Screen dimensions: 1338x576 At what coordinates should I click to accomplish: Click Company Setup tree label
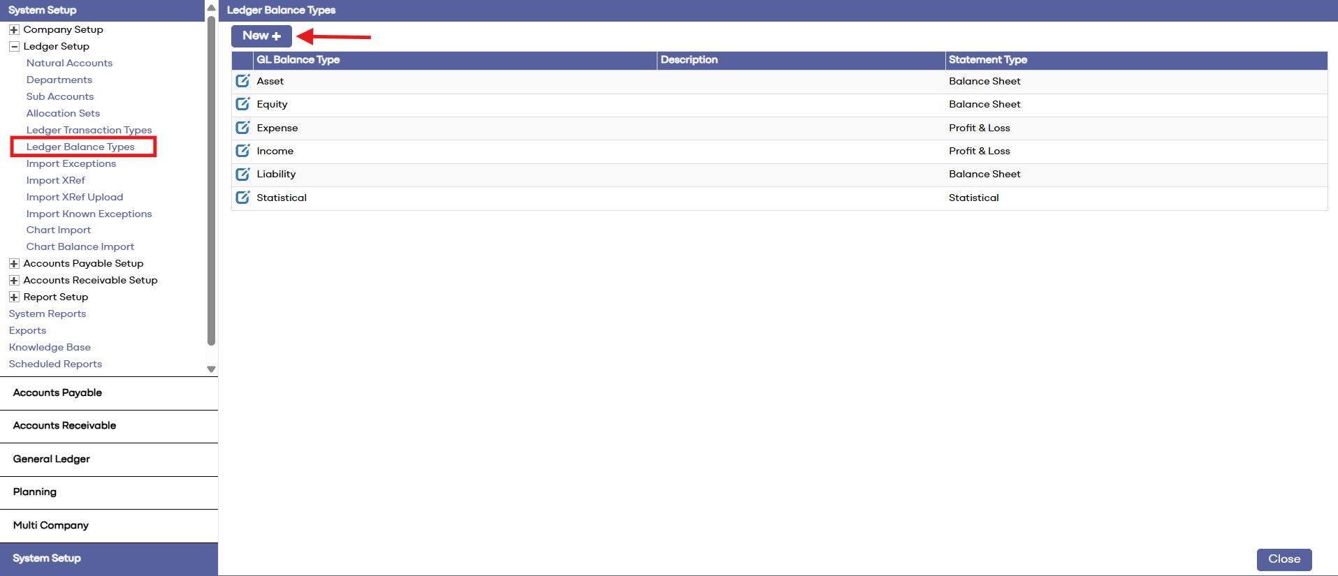(x=63, y=29)
